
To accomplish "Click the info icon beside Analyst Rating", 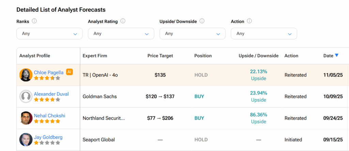I will 123,21.
